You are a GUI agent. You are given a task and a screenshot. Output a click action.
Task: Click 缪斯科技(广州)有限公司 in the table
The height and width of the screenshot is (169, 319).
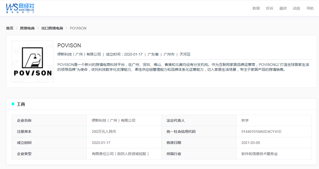point(114,120)
